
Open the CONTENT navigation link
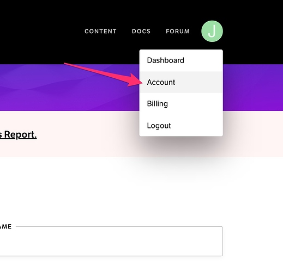click(100, 31)
